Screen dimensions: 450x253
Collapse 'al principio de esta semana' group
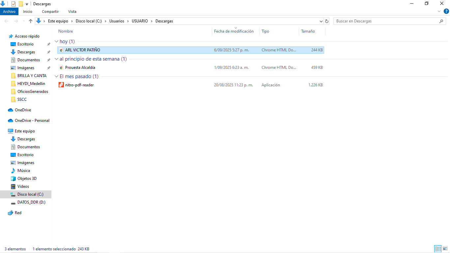coord(56,59)
